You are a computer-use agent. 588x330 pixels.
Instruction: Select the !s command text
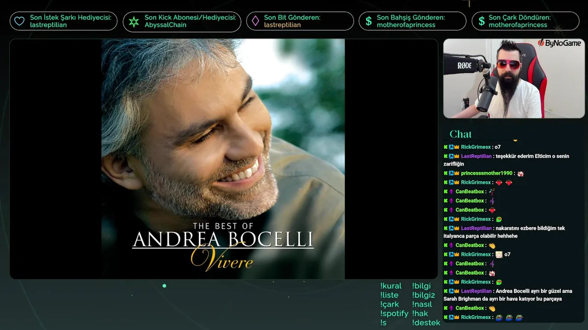tap(384, 323)
